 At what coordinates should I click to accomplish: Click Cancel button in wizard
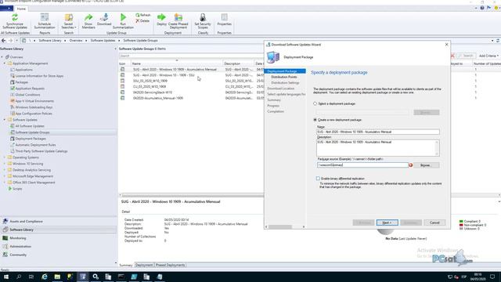pos(434,222)
